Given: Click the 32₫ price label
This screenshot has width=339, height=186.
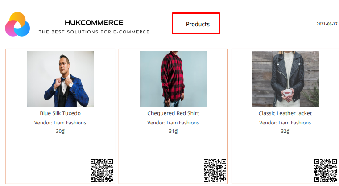Looking at the screenshot, I should point(285,132).
